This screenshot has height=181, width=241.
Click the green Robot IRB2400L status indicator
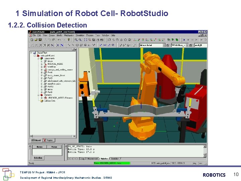112,163
